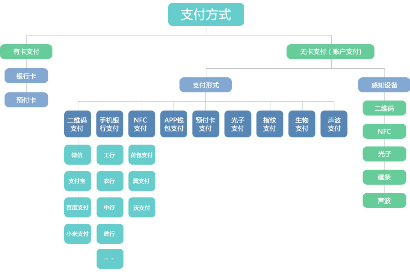Click the 银行卡 box
Viewport: 410px width, 272px height.
tap(26, 76)
